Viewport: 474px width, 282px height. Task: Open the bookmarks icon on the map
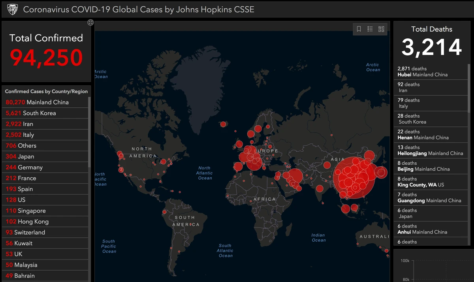(359, 29)
